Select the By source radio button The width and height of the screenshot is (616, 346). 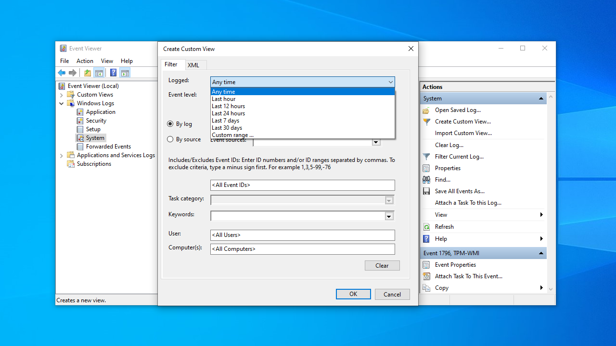coord(170,139)
